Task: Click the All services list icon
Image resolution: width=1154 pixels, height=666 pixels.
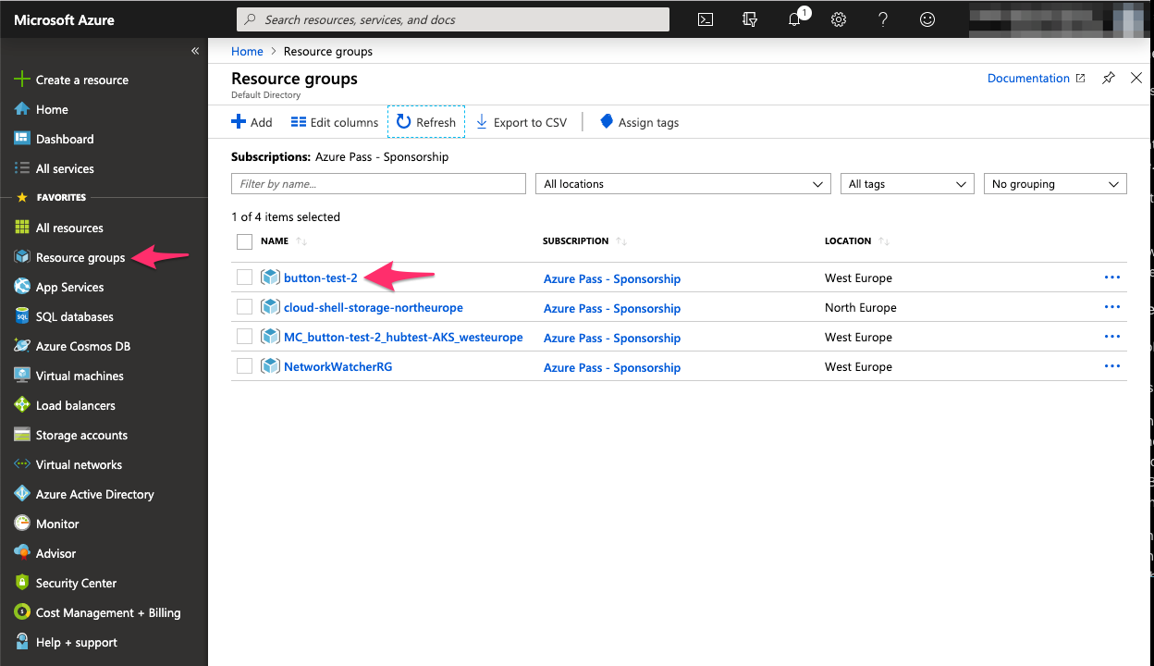Action: pos(22,168)
